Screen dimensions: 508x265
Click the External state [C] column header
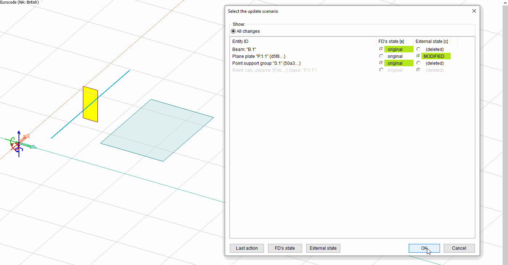click(432, 41)
